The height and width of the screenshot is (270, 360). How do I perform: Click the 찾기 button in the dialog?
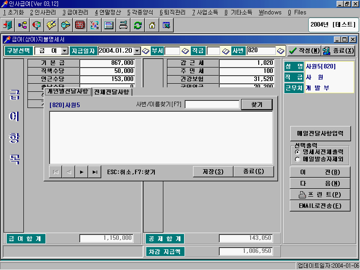coord(257,104)
